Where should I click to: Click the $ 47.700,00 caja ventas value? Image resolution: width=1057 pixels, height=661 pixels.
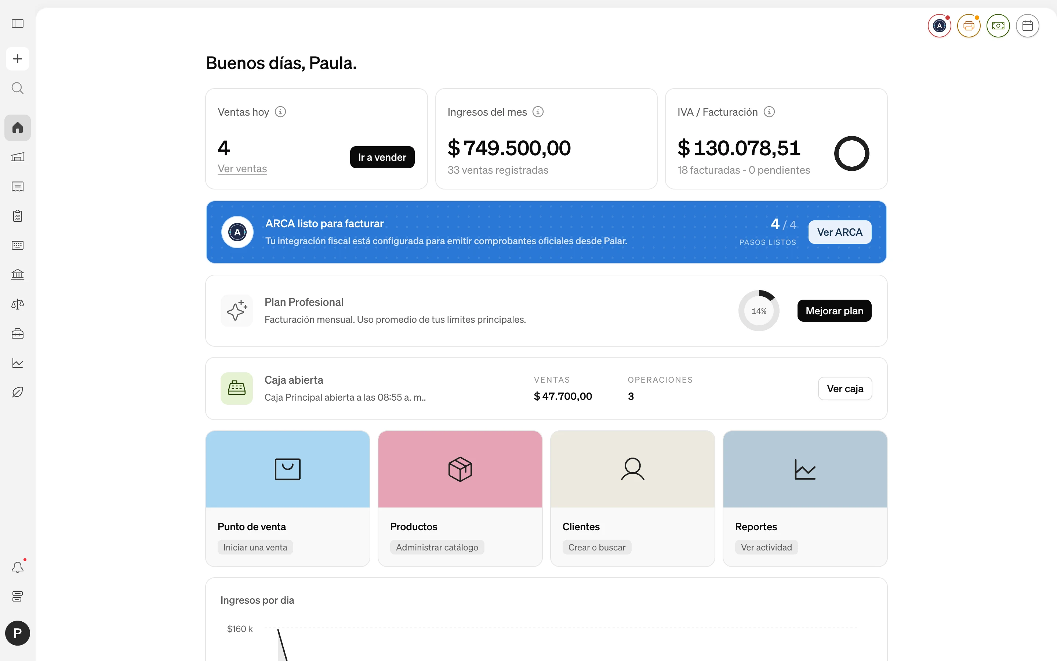[563, 396]
